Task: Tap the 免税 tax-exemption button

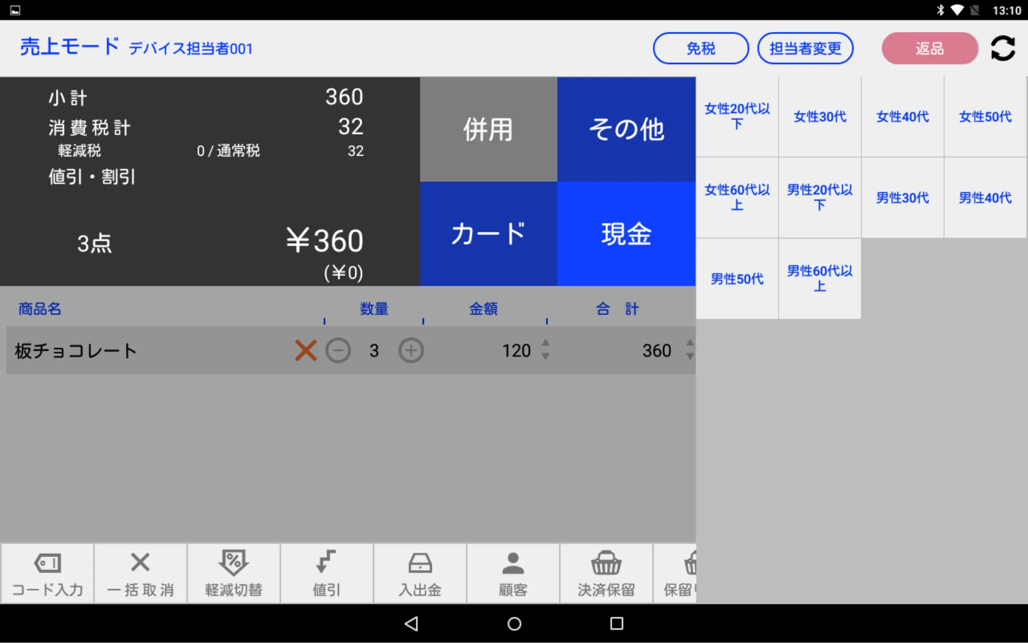Action: click(x=701, y=48)
